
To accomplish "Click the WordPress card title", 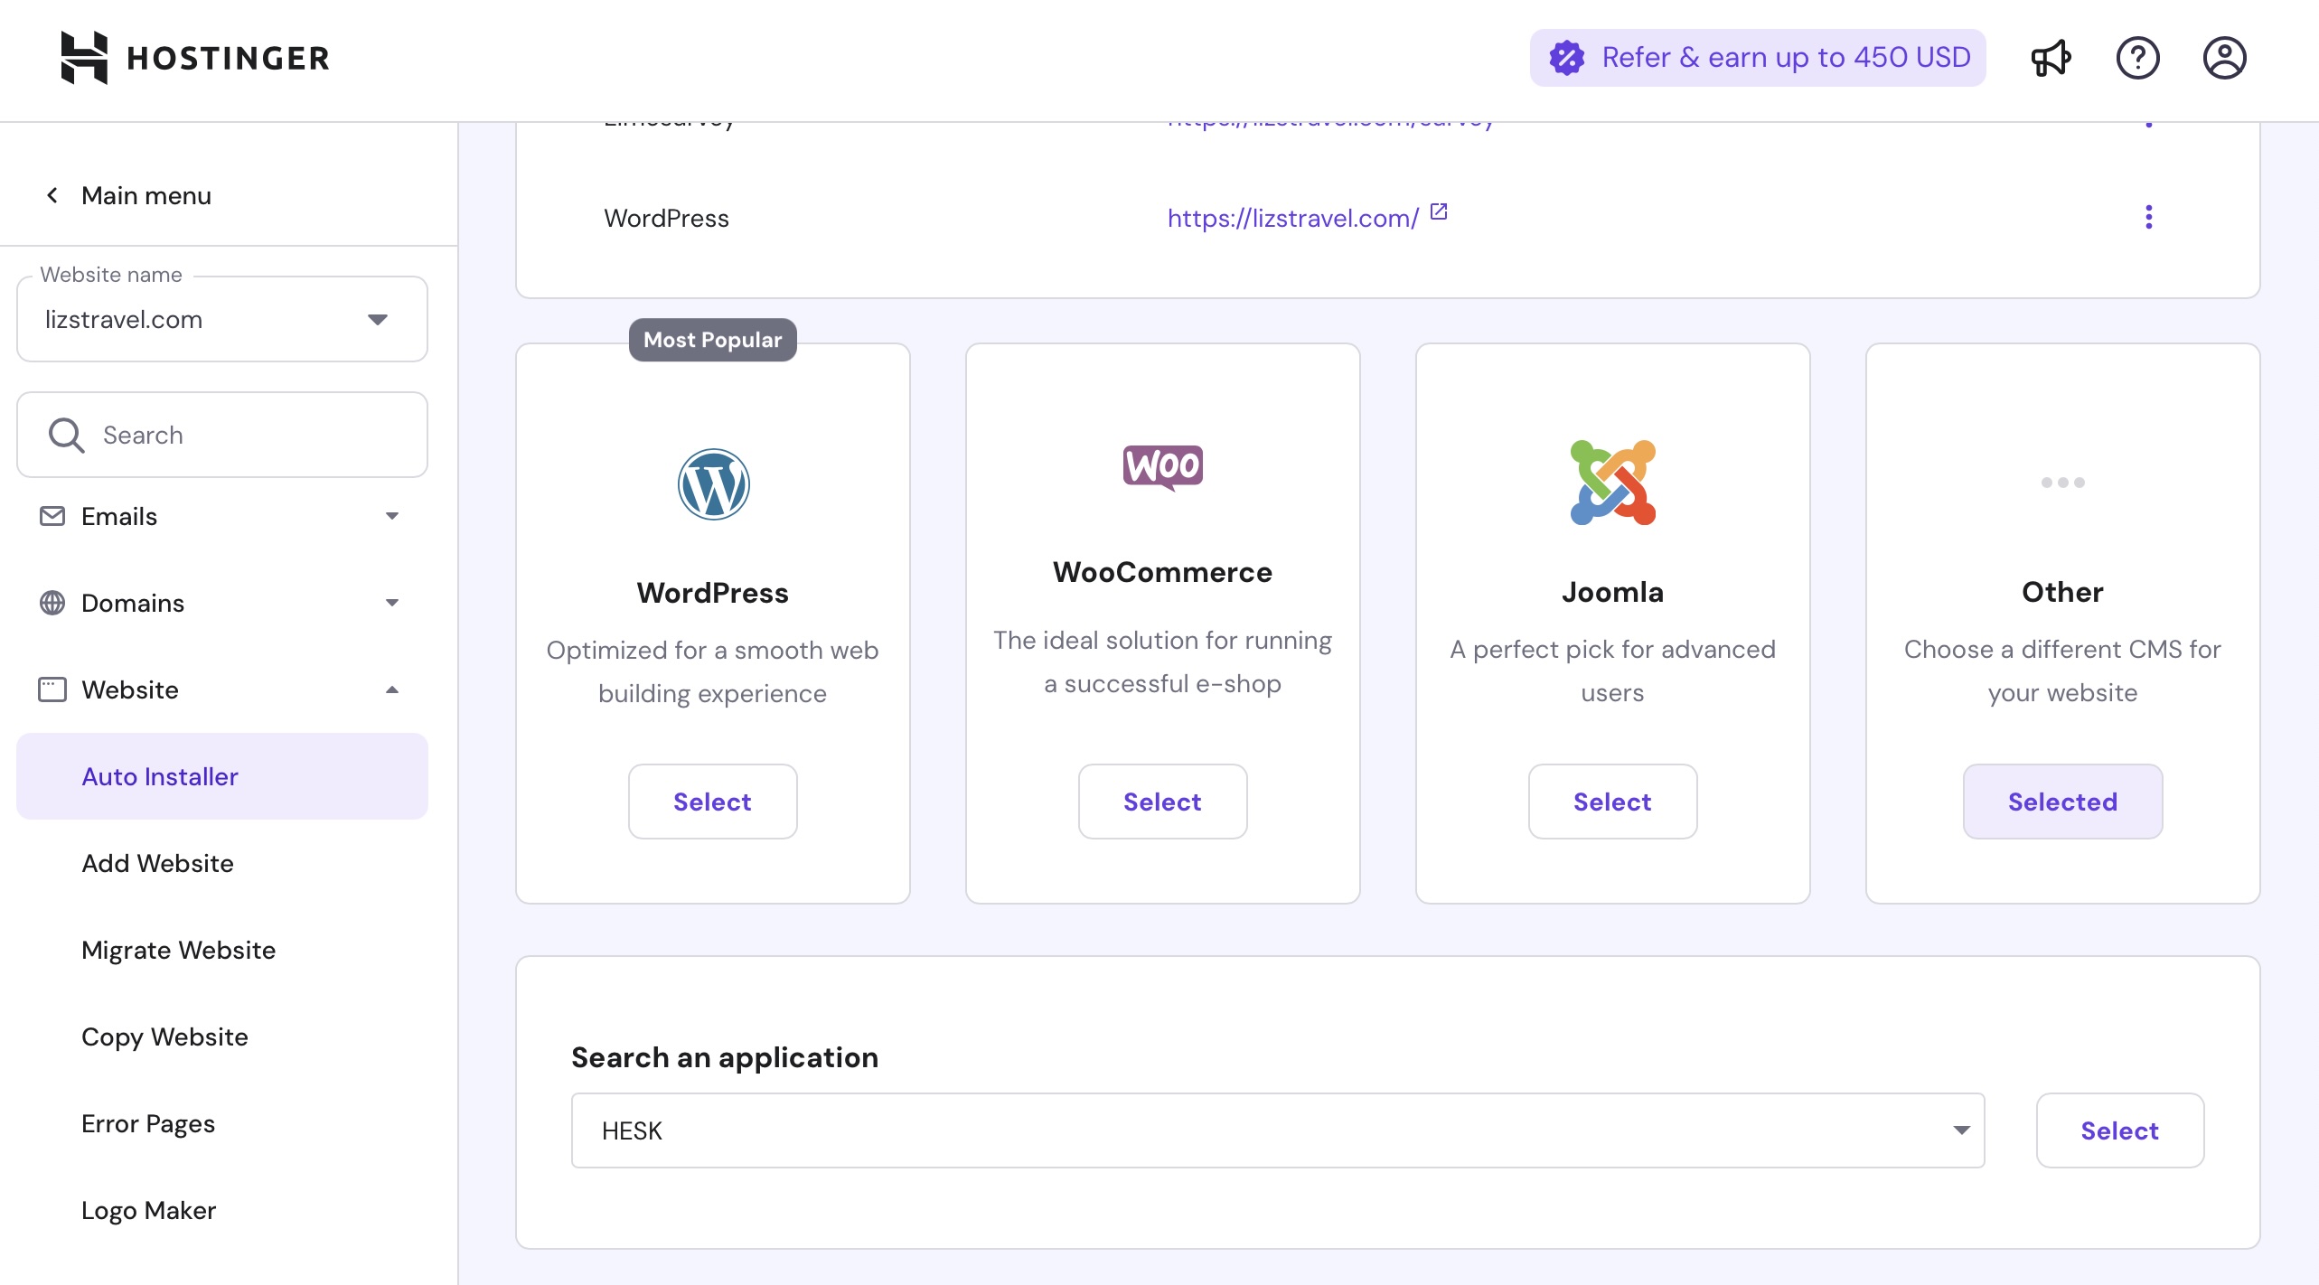I will click(713, 593).
